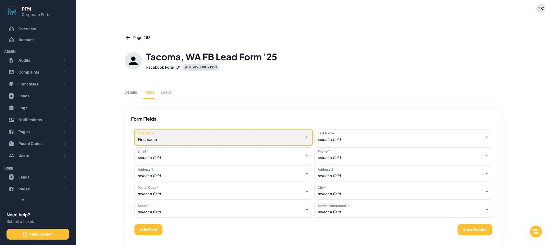
Task: Click the round yellow floating settings icon
Action: tap(536, 231)
